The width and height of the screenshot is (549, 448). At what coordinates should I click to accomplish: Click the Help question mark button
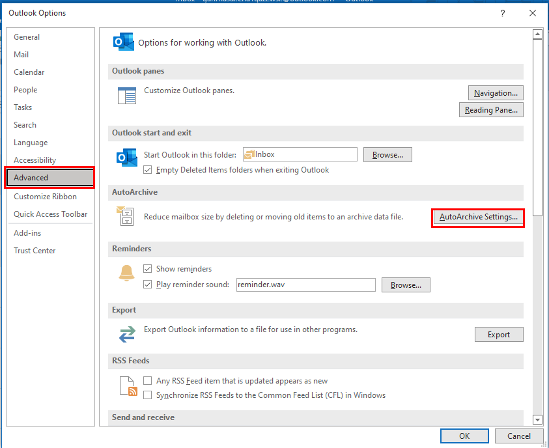[502, 13]
